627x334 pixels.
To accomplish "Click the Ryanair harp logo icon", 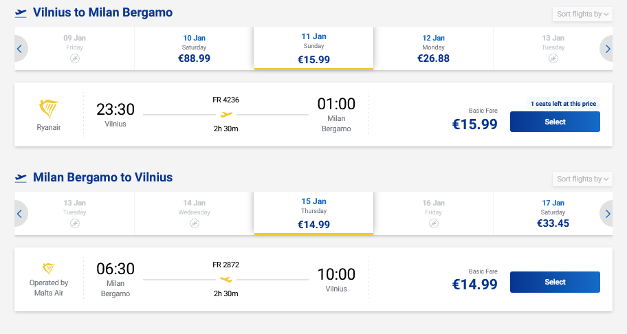I will 49,109.
